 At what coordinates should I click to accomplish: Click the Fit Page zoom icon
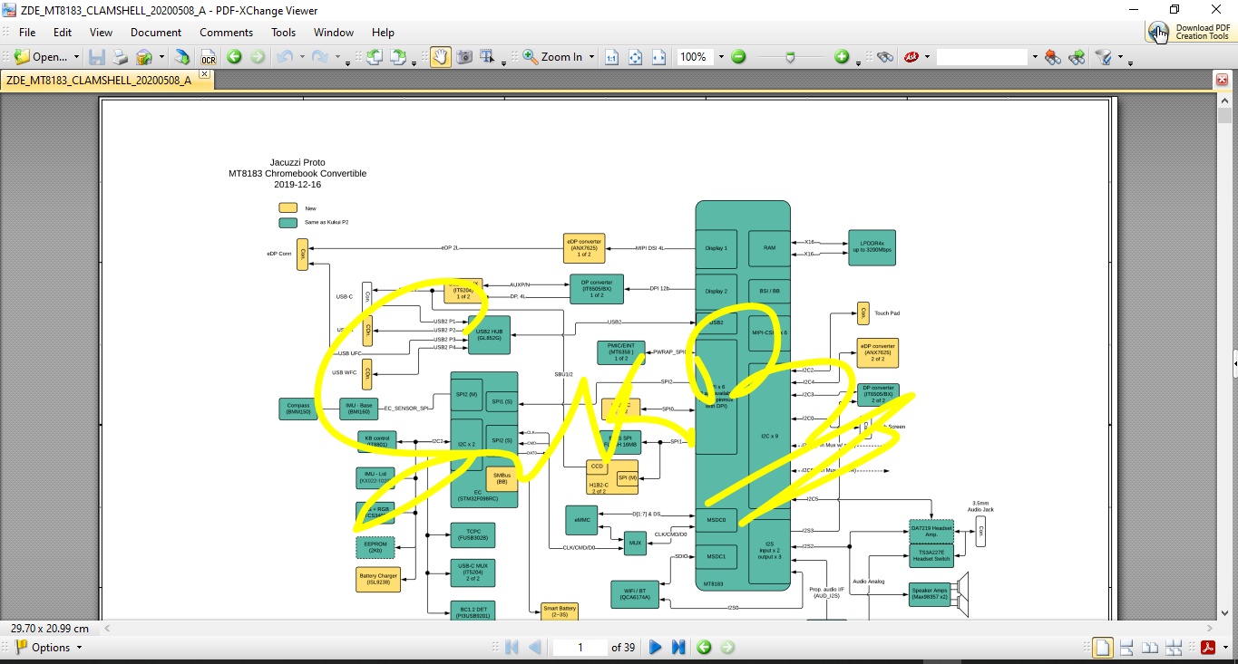click(636, 57)
